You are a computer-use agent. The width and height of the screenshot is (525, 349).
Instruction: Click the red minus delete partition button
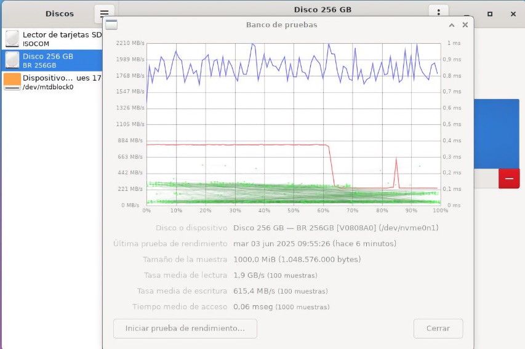click(509, 179)
